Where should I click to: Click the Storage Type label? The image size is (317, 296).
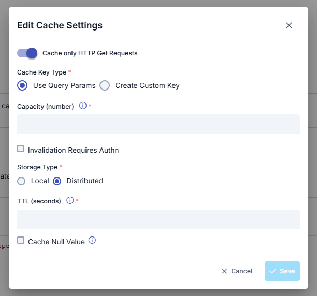[x=37, y=167]
